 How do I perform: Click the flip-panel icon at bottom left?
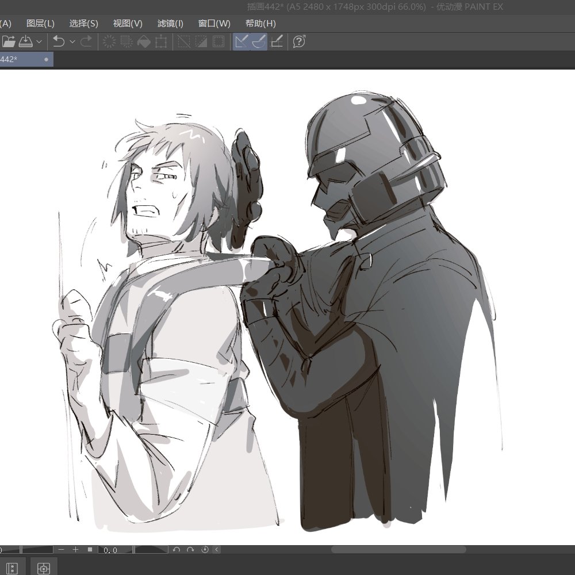click(x=12, y=568)
